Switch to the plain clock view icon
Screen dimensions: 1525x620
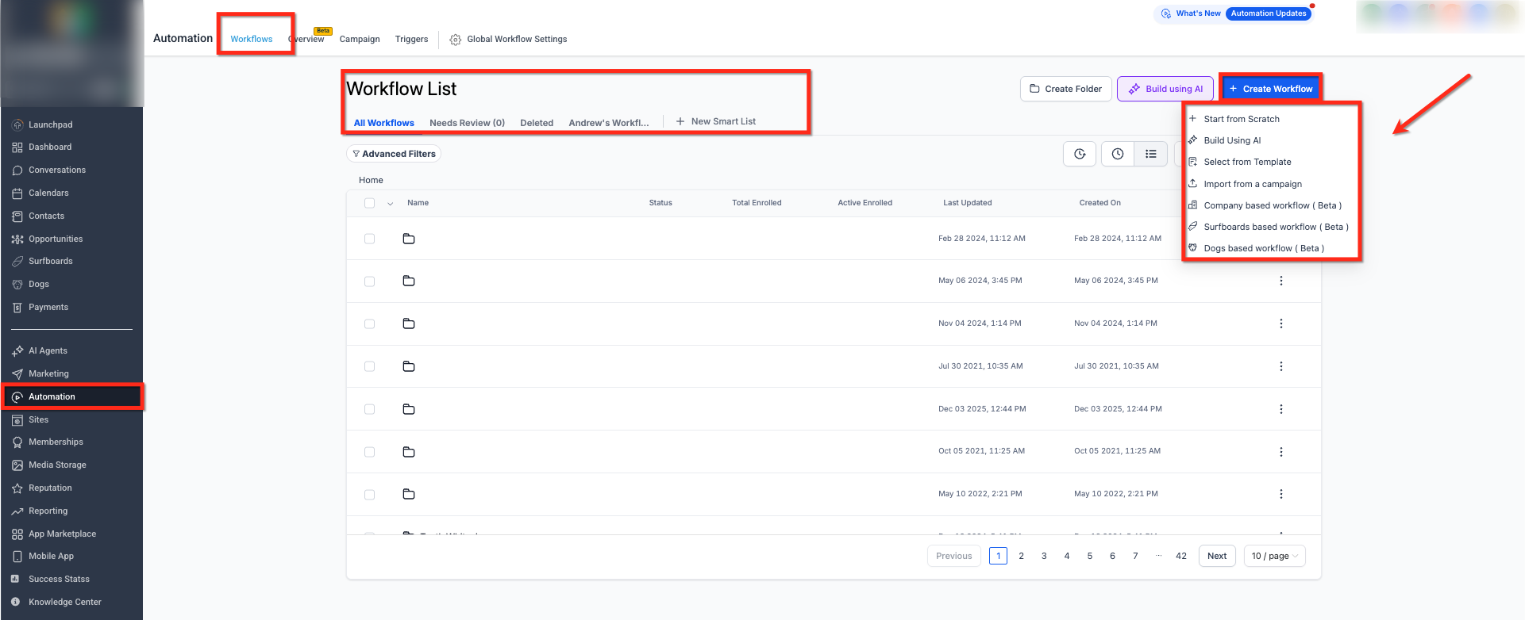[1118, 154]
